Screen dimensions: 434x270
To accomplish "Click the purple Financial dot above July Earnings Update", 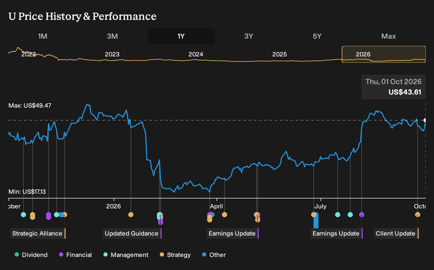I will click(x=362, y=215).
